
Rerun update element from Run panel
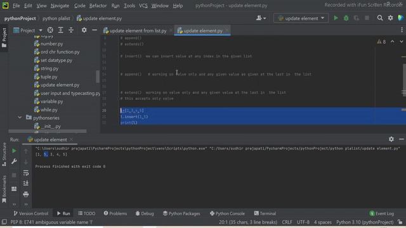tap(14, 151)
